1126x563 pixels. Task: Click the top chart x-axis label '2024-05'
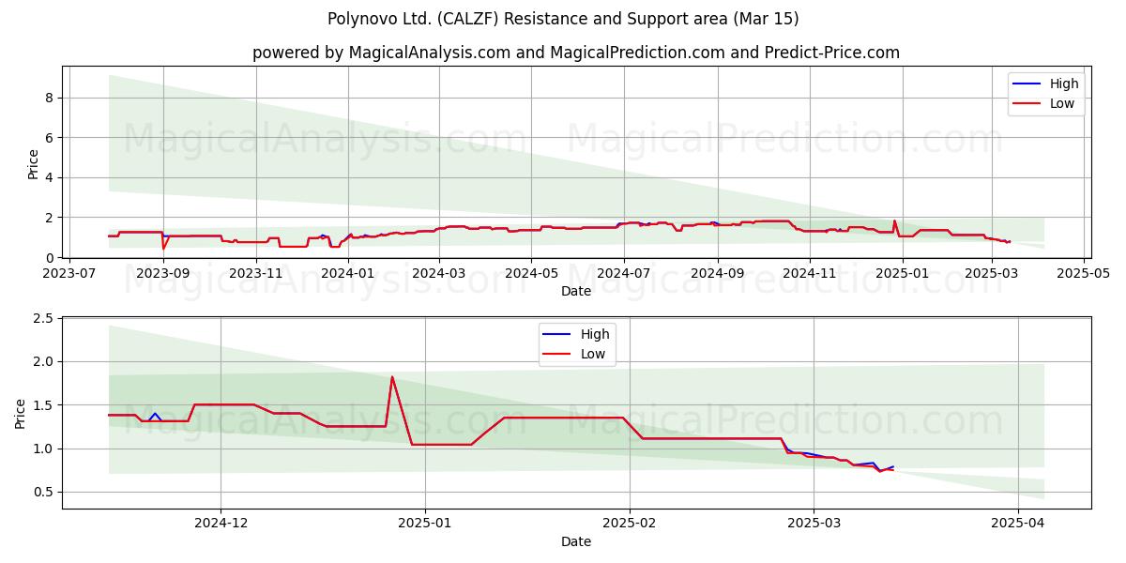coord(530,274)
